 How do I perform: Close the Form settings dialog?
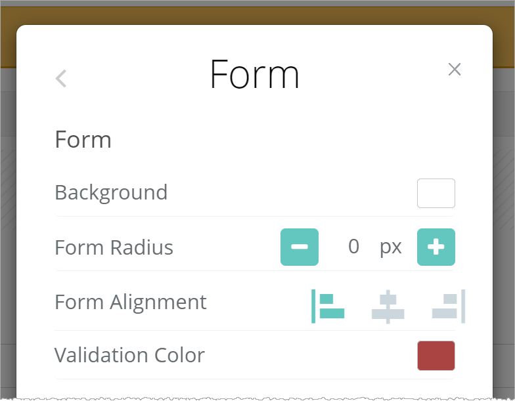pyautogui.click(x=454, y=70)
